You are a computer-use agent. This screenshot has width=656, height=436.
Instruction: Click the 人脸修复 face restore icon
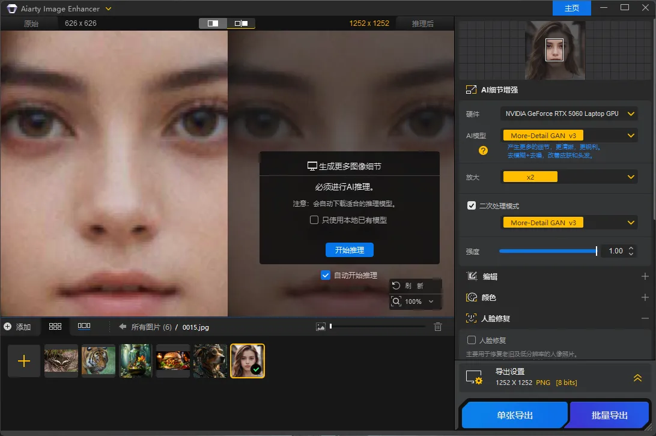coord(471,318)
